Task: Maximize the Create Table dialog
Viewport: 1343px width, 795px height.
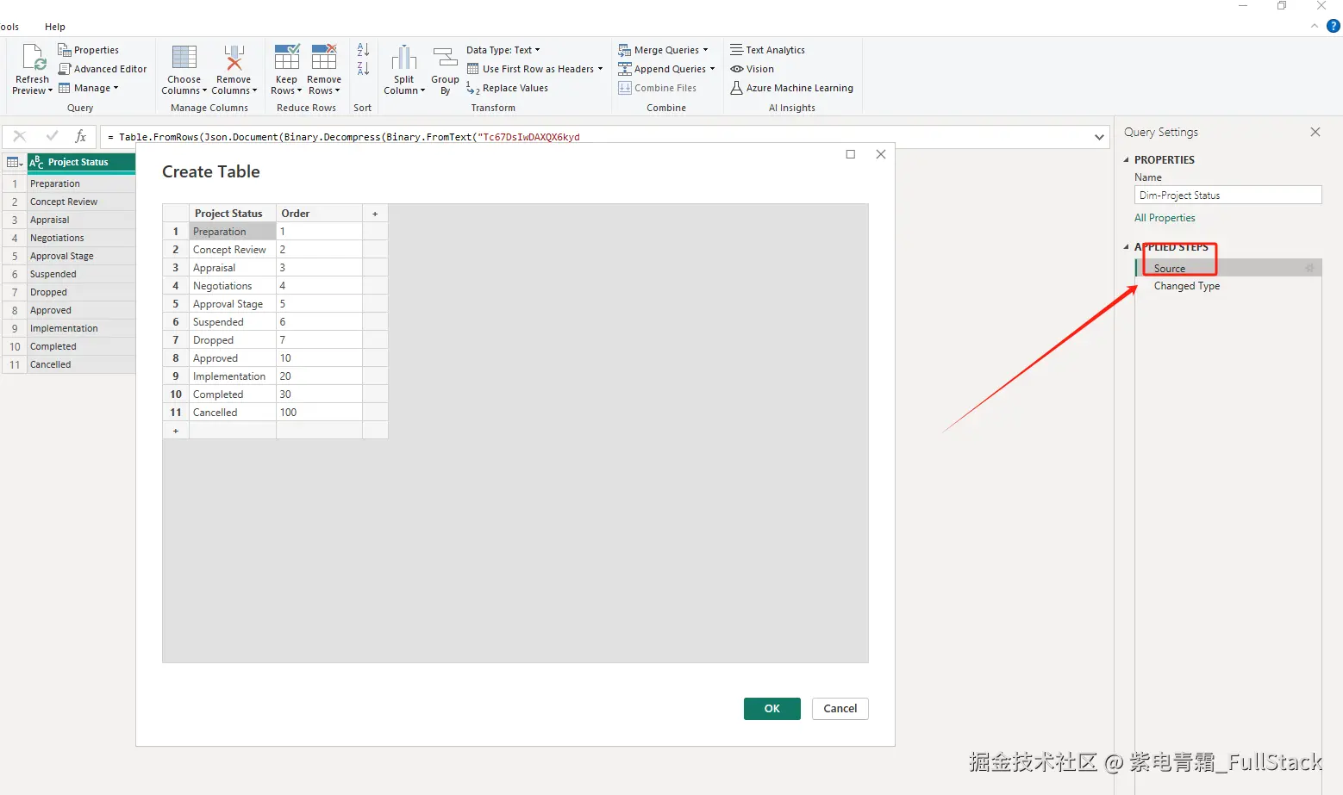Action: point(851,154)
